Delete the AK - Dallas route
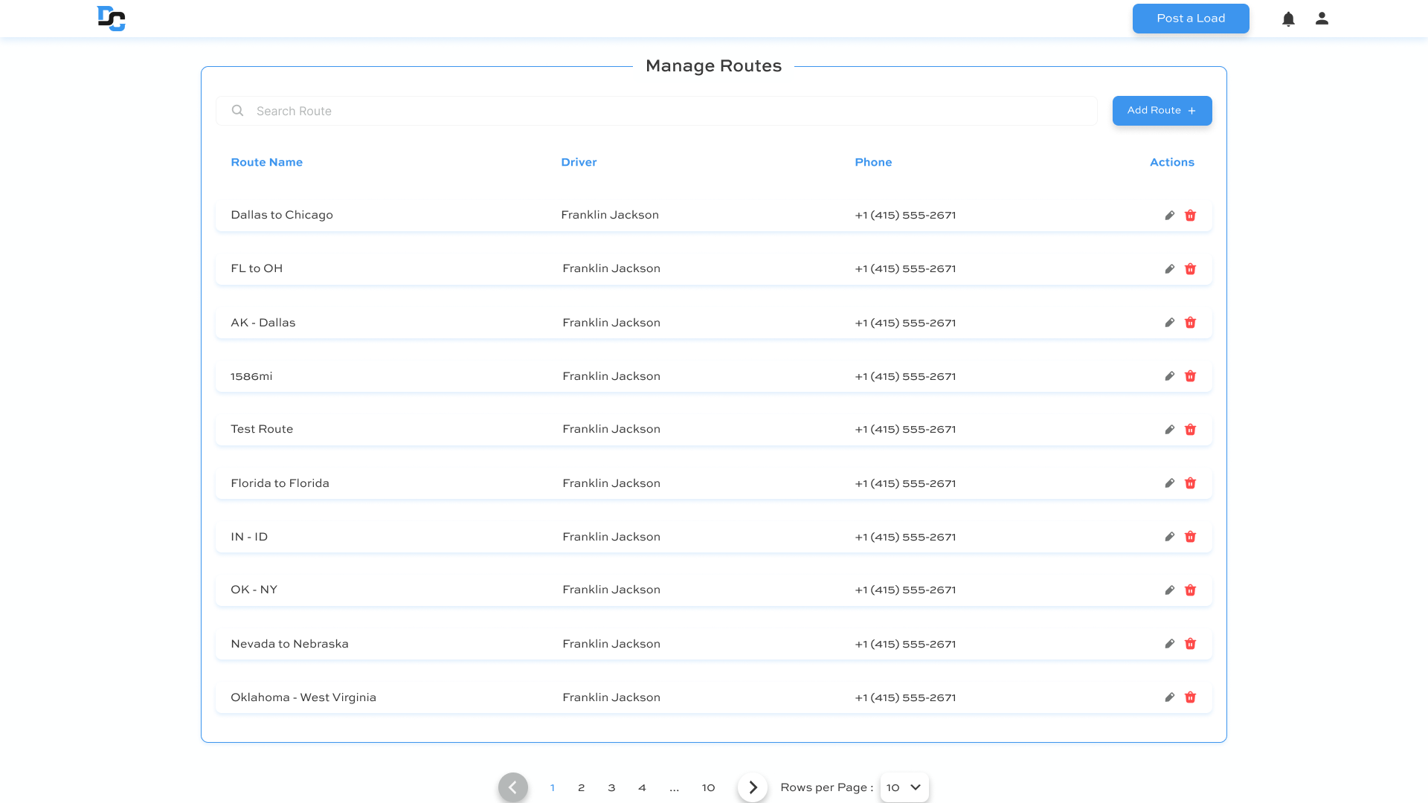Image resolution: width=1428 pixels, height=803 pixels. tap(1190, 323)
